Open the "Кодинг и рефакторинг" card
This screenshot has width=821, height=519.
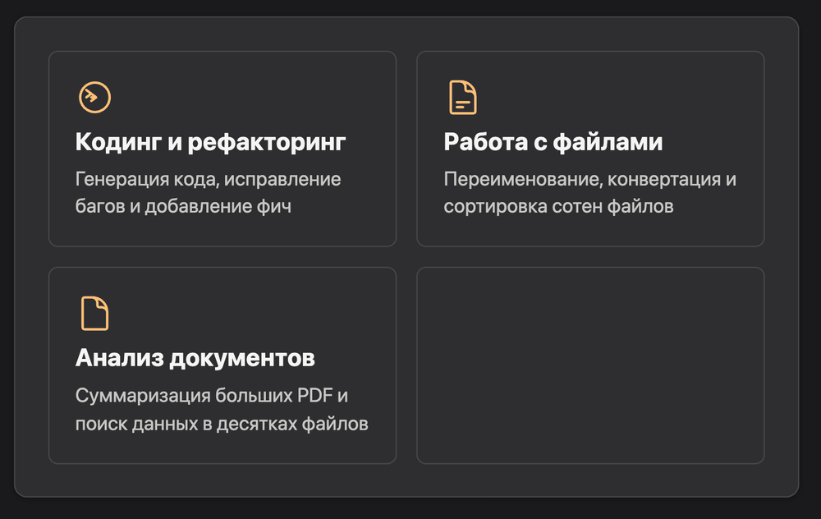tap(222, 149)
